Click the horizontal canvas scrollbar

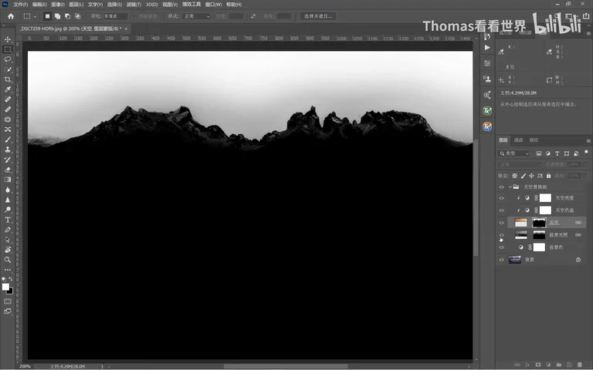pyautogui.click(x=286, y=366)
